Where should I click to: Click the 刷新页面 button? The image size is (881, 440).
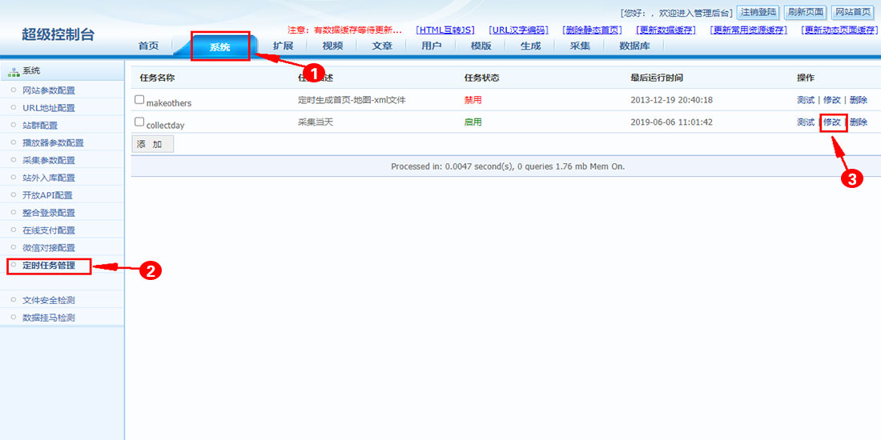805,13
